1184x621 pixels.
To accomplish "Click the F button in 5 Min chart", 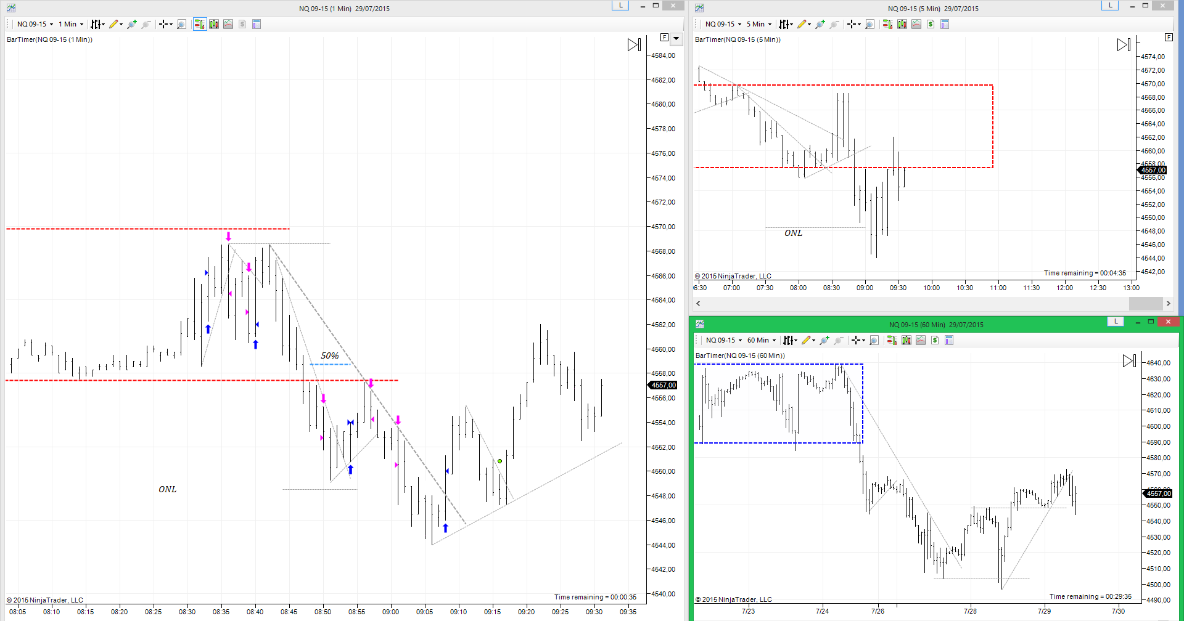I will coord(1169,38).
